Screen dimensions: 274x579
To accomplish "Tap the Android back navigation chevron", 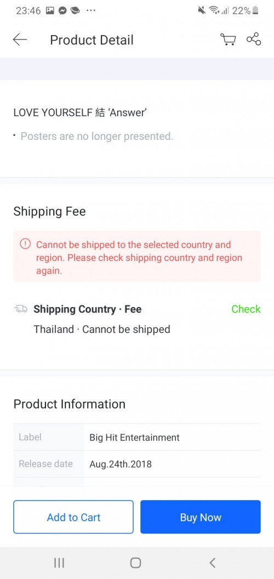I will (x=212, y=563).
